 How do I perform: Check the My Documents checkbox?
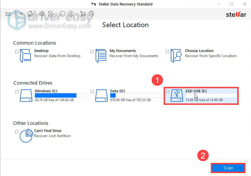[x=92, y=51]
